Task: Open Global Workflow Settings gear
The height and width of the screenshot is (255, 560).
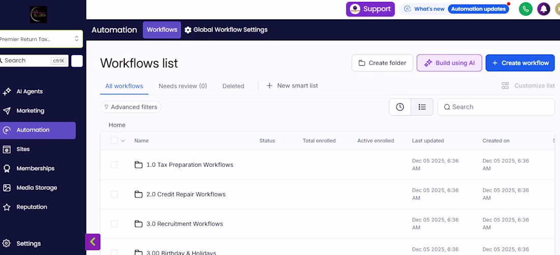Action: [188, 30]
